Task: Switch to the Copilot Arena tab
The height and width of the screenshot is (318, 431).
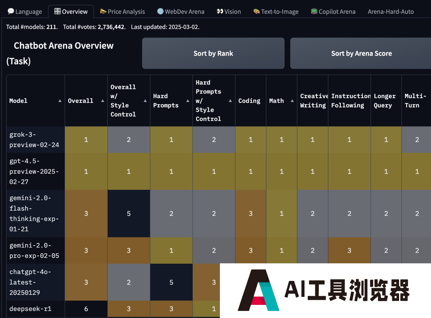Action: tap(333, 12)
